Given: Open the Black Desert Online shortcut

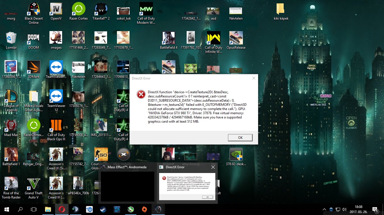Looking at the screenshot, I should [34, 13].
